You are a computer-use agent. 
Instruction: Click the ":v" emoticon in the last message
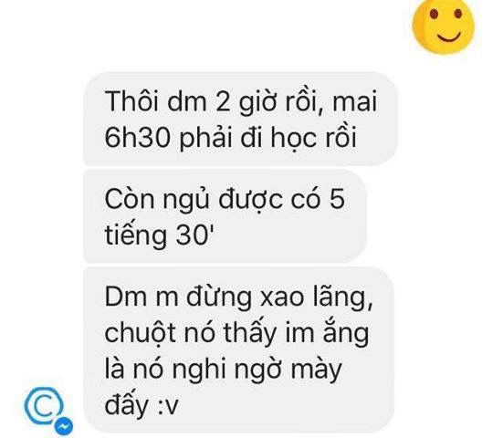(x=168, y=405)
